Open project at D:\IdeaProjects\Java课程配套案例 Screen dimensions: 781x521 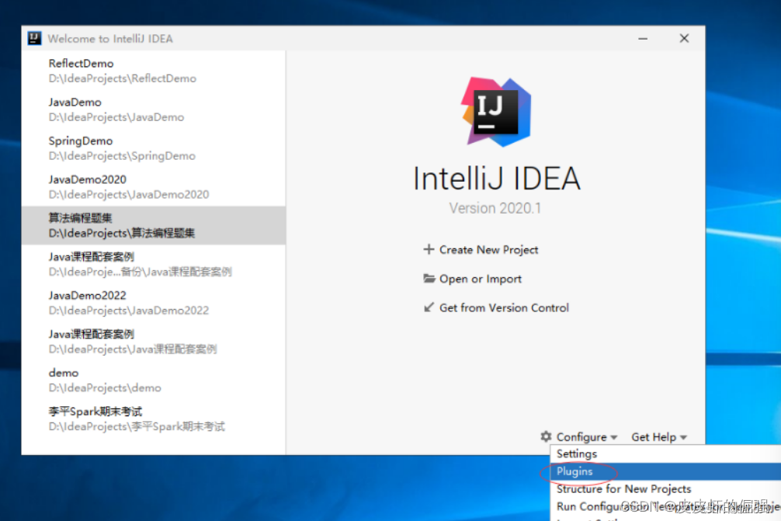154,341
